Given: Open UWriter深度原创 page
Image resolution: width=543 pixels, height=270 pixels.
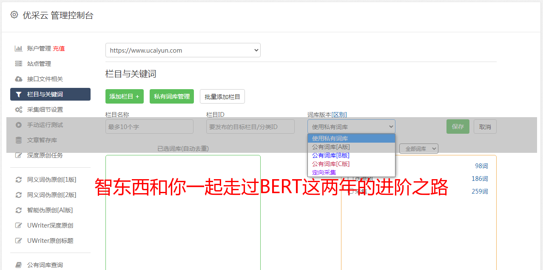Looking at the screenshot, I should coord(50,225).
